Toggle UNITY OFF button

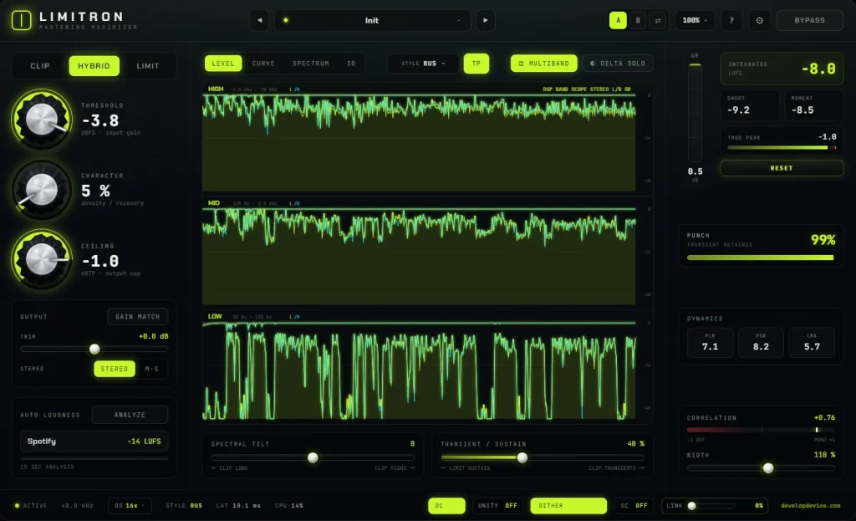[x=497, y=506]
